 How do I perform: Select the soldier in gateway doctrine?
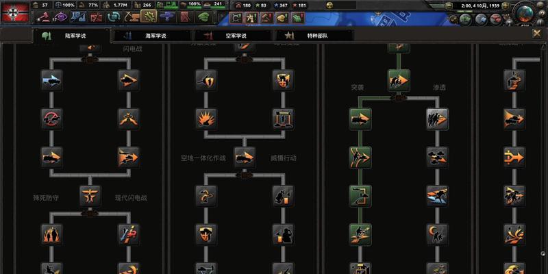click(283, 119)
